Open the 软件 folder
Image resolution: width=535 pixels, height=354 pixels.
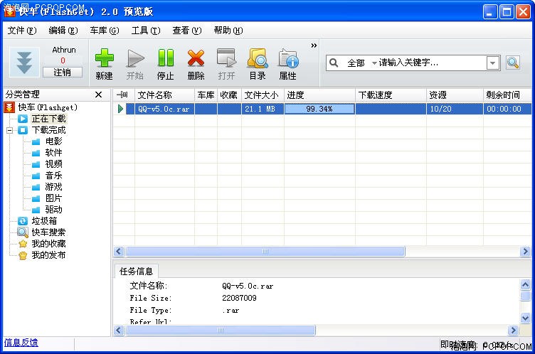click(53, 152)
